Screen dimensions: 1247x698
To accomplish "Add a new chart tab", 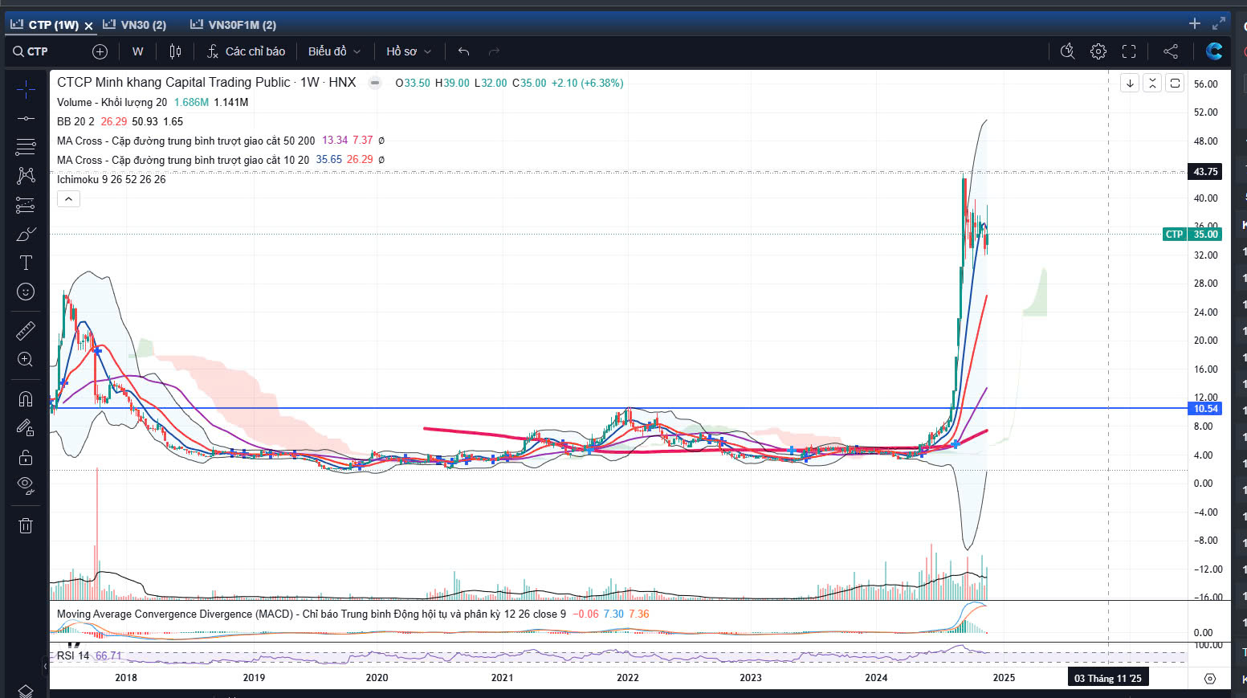I will (x=1195, y=23).
